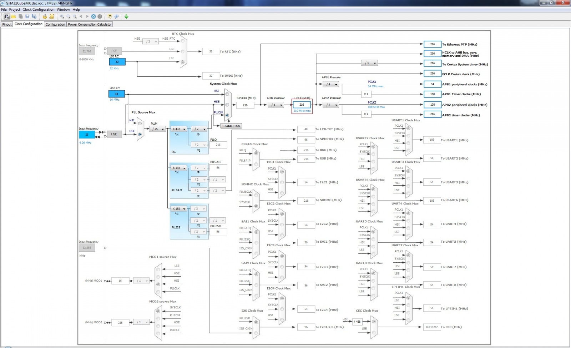Click the To Ethernet PTP 216 value
571x348 pixels.
[x=433, y=44]
